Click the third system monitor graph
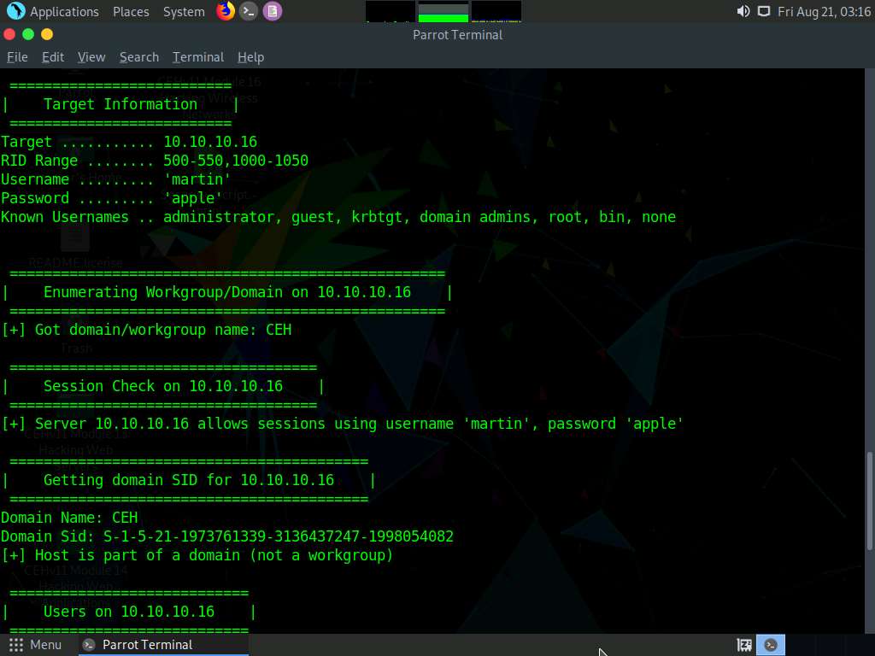 496,12
